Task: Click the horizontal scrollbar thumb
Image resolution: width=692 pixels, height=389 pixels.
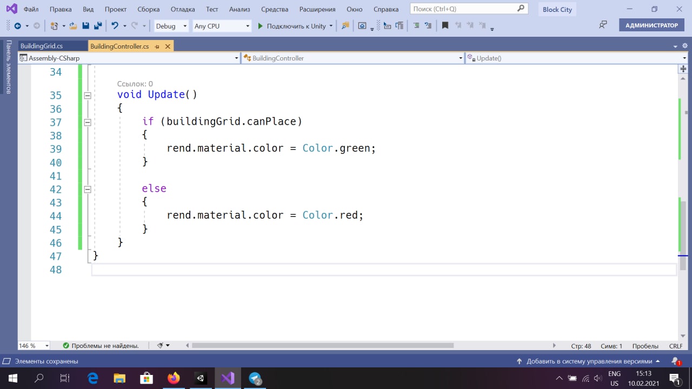Action: pos(323,346)
